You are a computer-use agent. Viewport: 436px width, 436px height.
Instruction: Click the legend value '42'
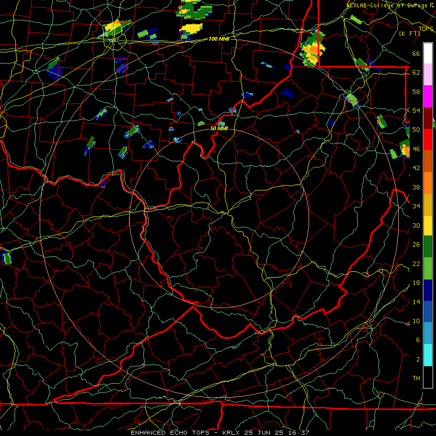416,168
